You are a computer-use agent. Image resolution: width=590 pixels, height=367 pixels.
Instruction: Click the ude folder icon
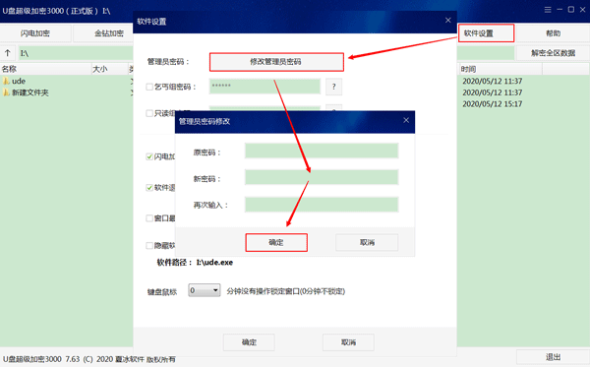6,81
